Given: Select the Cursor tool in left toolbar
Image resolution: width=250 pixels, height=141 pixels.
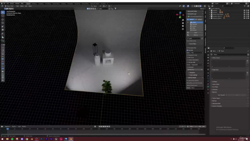Looking at the screenshot, I should 3,16.
